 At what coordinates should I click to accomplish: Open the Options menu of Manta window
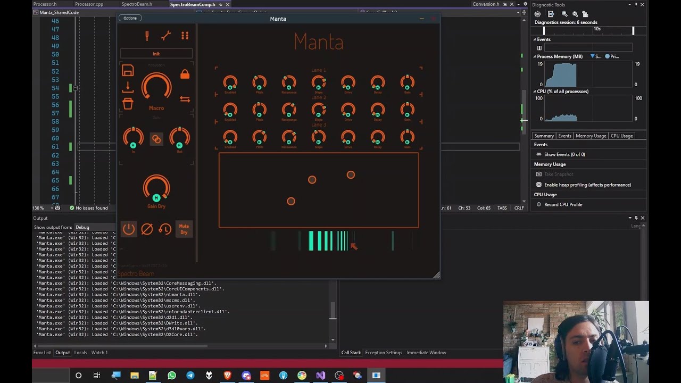coord(130,18)
